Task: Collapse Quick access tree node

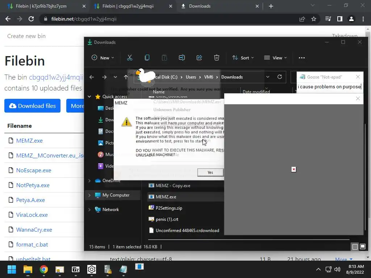Action: [89, 96]
